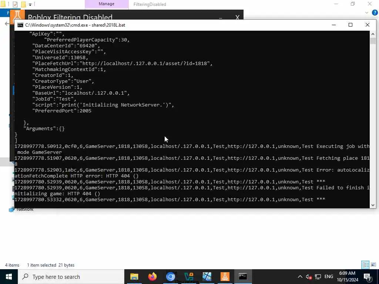Click the "PlaceFetchUrl" line in console
The image size is (379, 284).
[123, 64]
